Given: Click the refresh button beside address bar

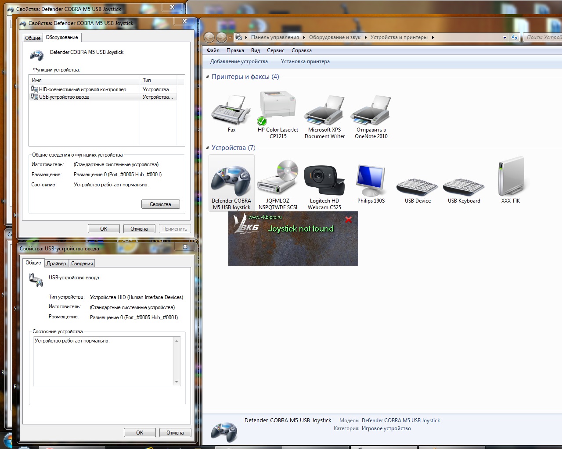Looking at the screenshot, I should point(515,37).
